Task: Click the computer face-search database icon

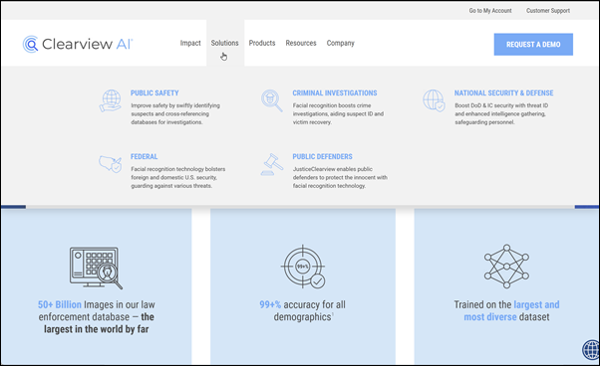Action: pos(96,268)
